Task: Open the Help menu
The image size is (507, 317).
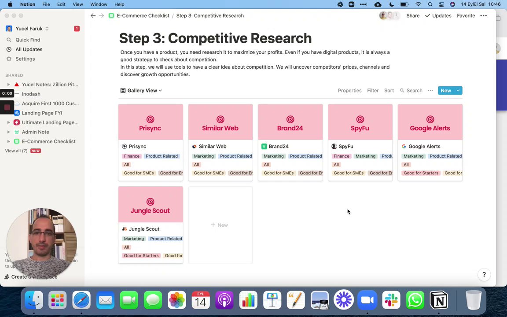Action: pos(119,4)
